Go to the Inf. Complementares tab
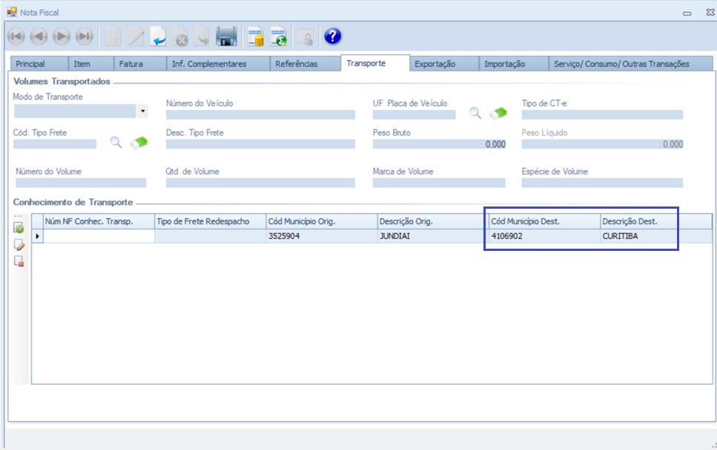This screenshot has height=450, width=717. point(209,64)
